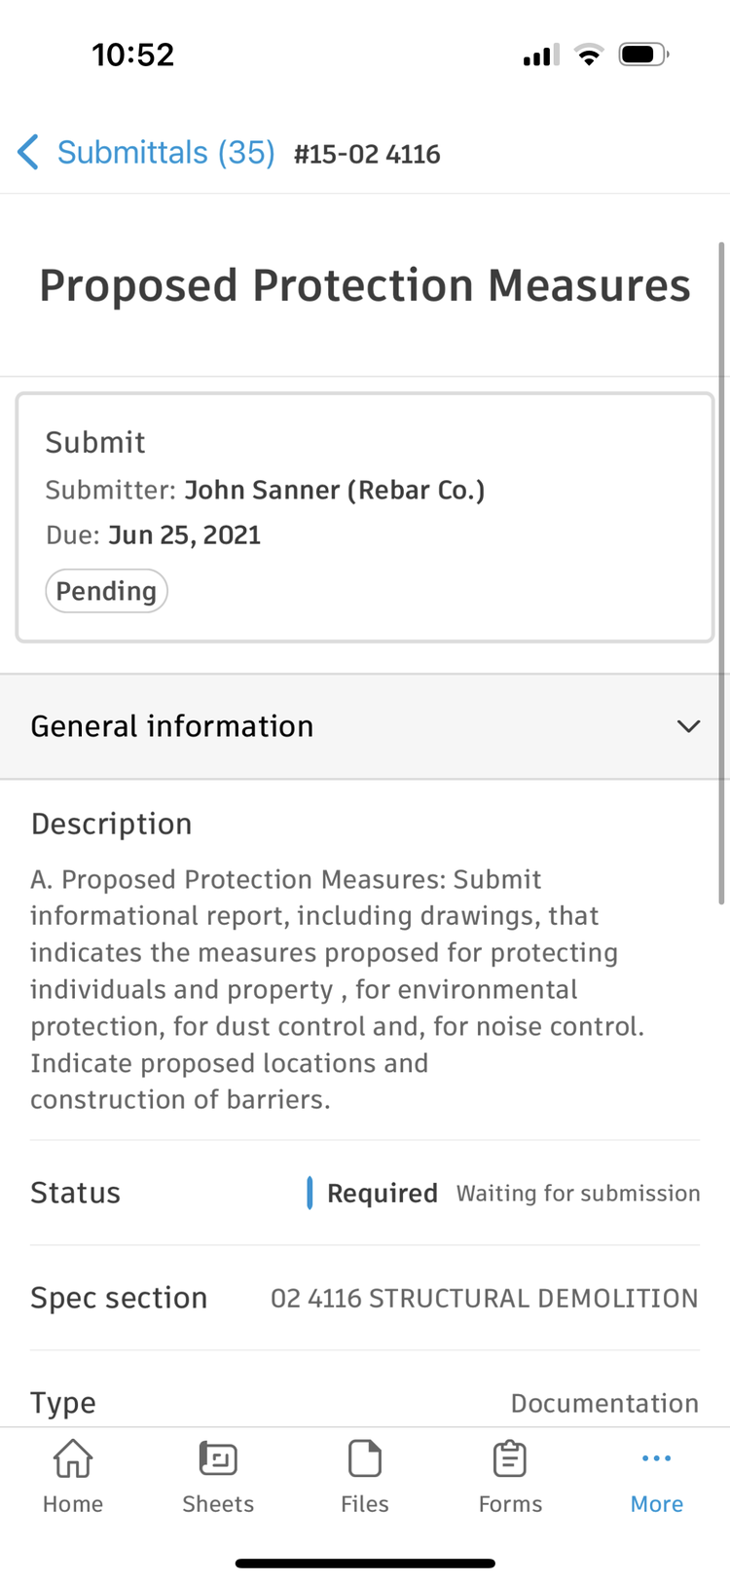
Task: Tap the battery status icon
Action: pyautogui.click(x=643, y=55)
